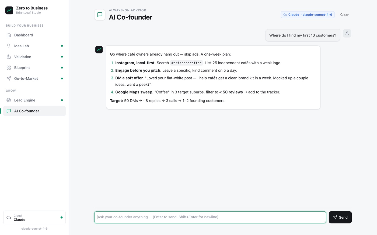Navigate to Blueprint
377x235 pixels.
34,68
